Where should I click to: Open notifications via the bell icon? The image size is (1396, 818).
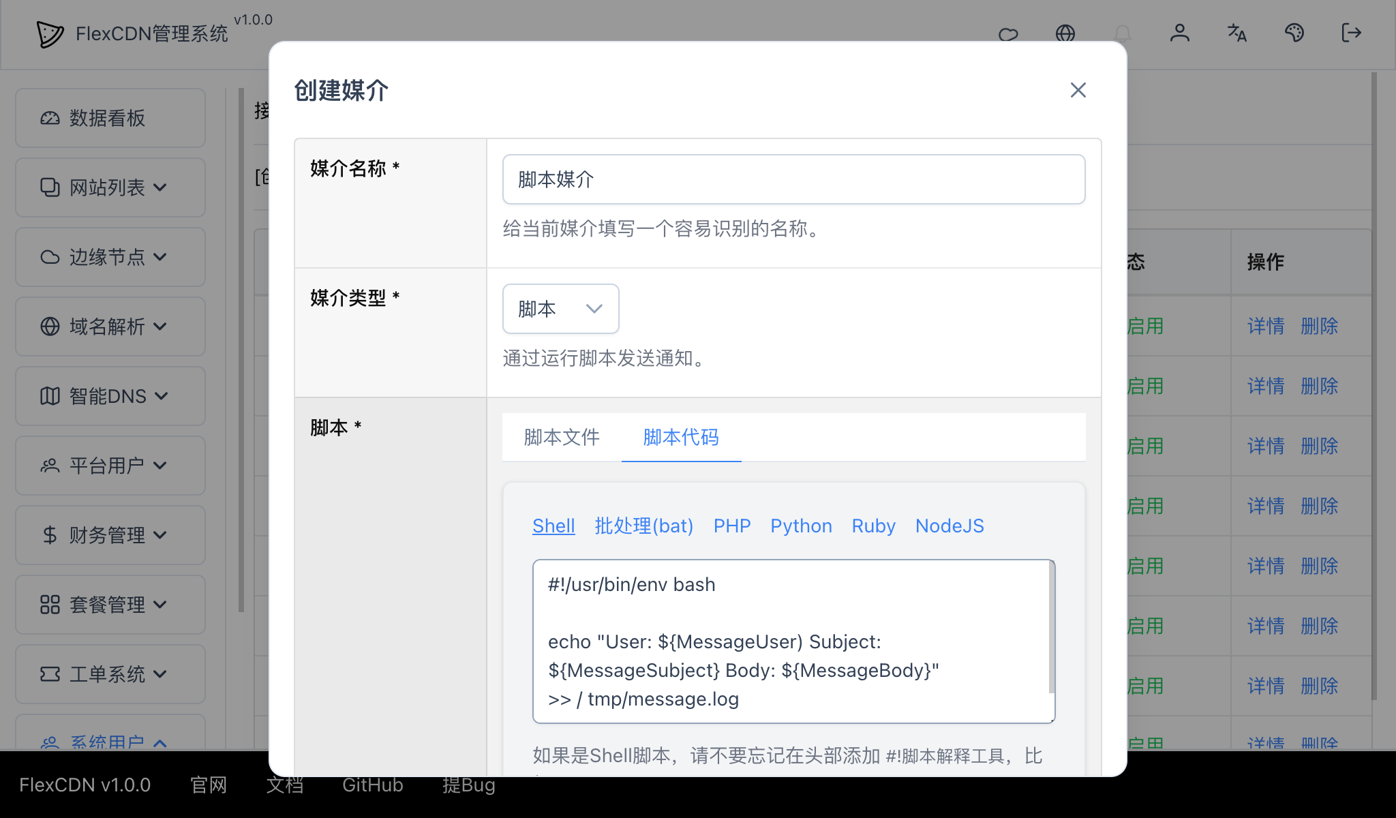pyautogui.click(x=1123, y=33)
